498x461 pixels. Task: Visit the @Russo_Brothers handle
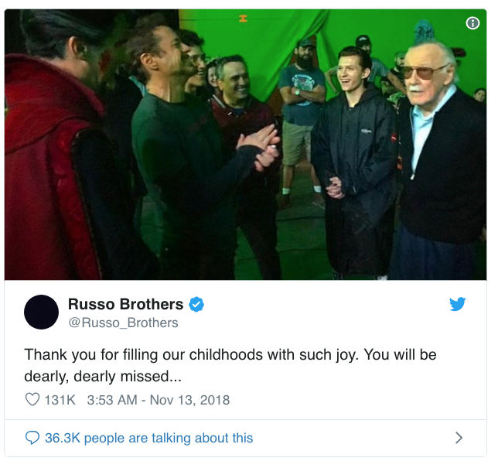[x=124, y=323]
